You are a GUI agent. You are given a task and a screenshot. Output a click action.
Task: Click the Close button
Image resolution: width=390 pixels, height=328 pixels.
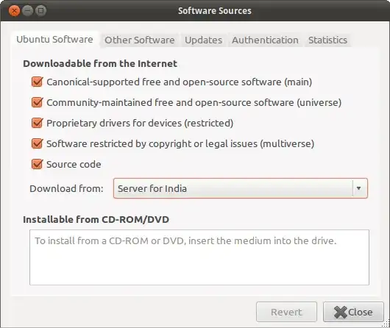point(353,312)
